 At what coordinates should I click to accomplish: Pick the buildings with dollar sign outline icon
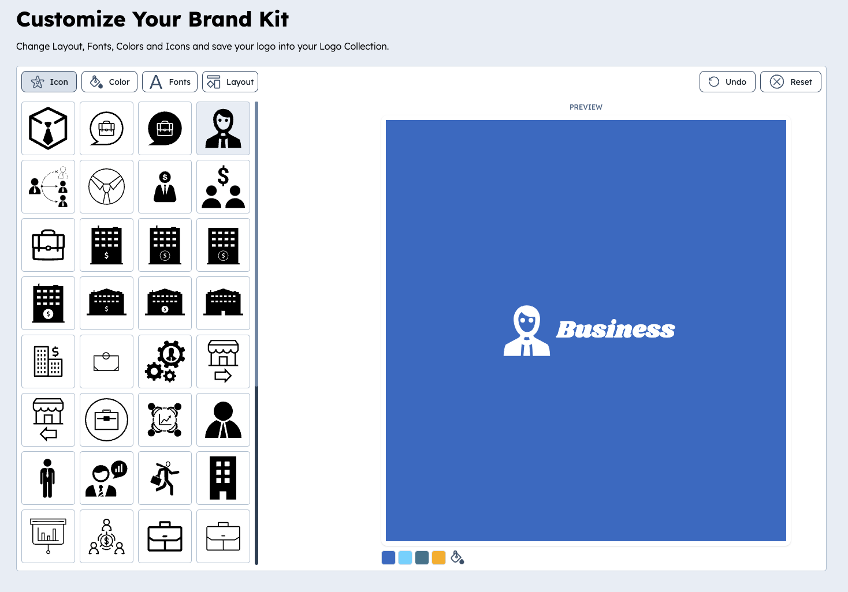click(48, 362)
